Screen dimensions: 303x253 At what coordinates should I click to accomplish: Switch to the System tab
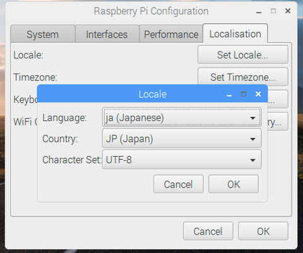(x=43, y=34)
